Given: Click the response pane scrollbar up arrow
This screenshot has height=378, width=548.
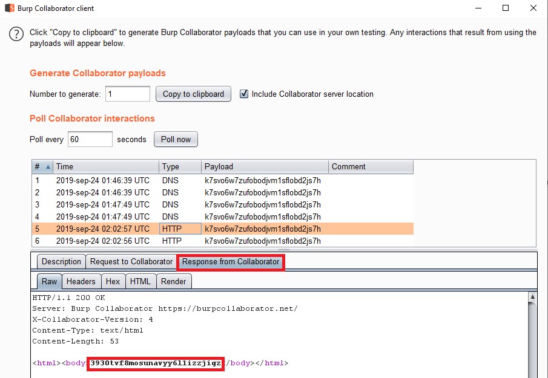Looking at the screenshot, I should tap(532, 297).
